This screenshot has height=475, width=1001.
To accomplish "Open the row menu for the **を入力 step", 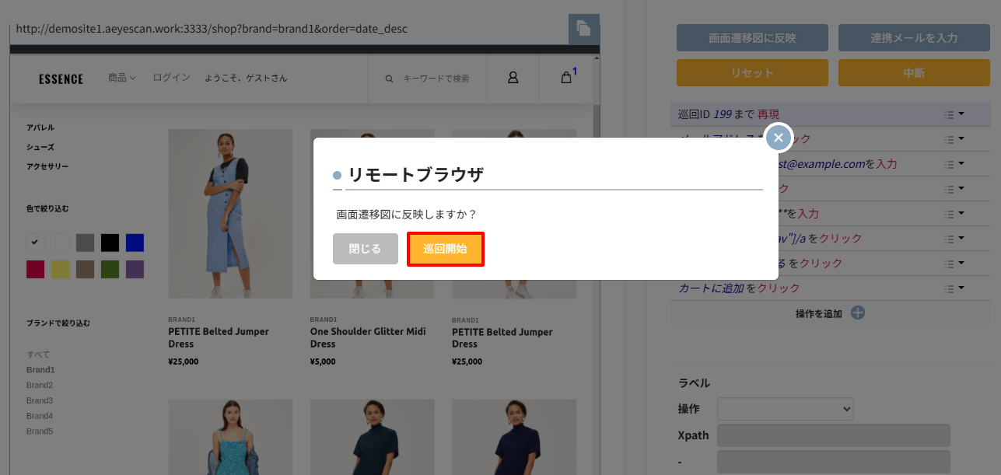I will pyautogui.click(x=954, y=214).
